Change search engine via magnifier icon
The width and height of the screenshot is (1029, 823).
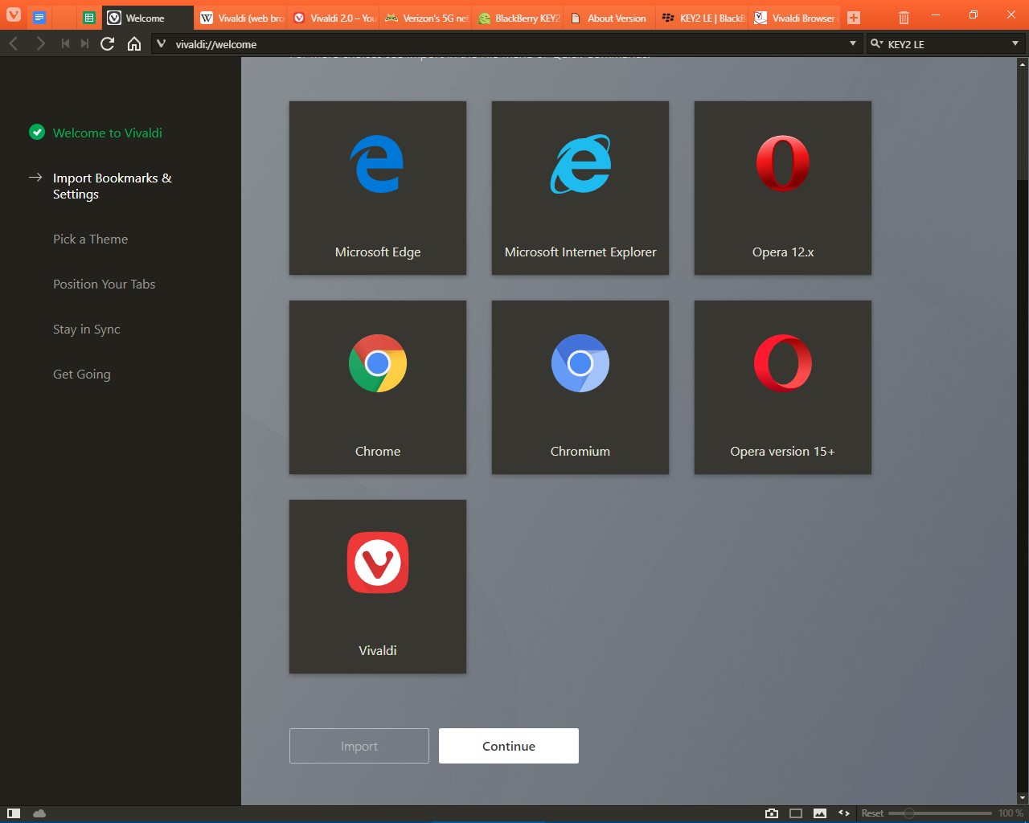pyautogui.click(x=876, y=43)
